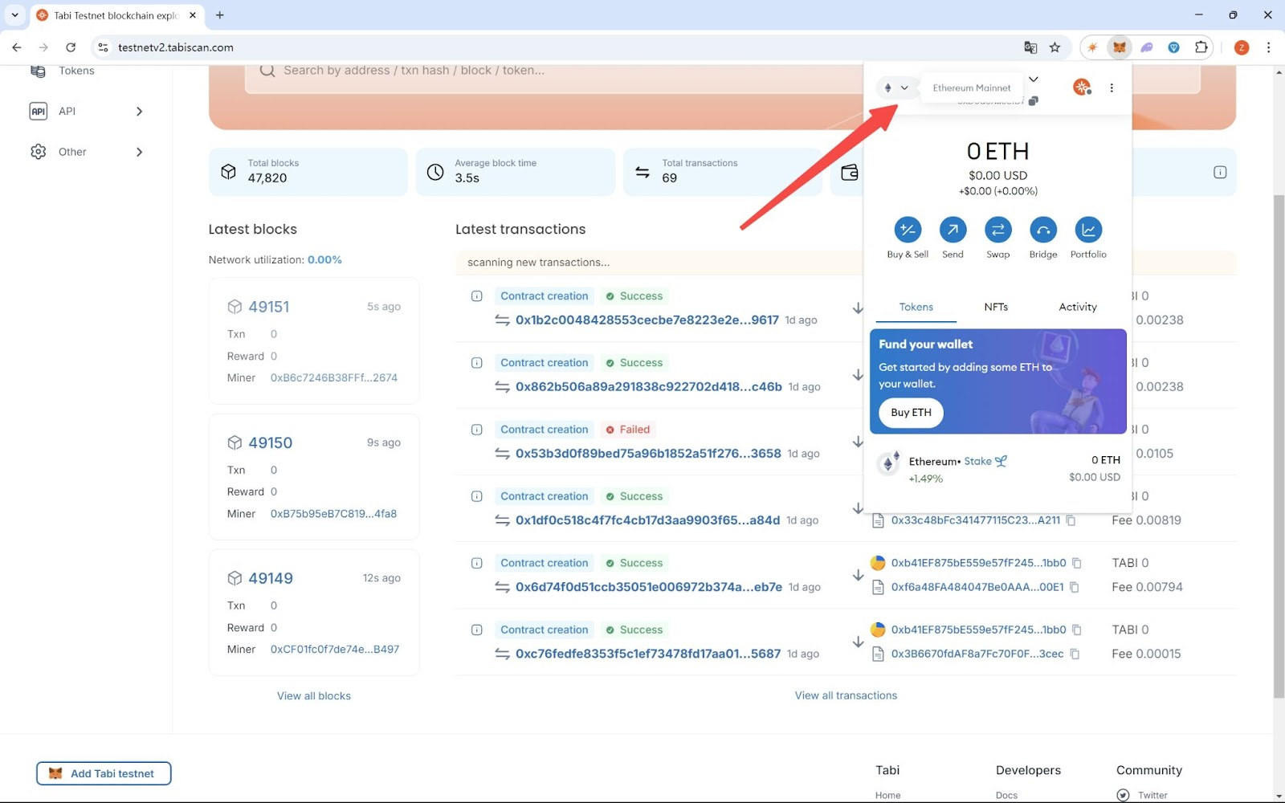Open the MetaMask fox extension icon
The height and width of the screenshot is (803, 1285).
(1119, 47)
